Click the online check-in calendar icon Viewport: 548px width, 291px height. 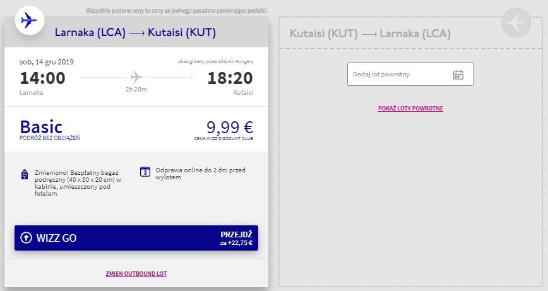pos(145,172)
